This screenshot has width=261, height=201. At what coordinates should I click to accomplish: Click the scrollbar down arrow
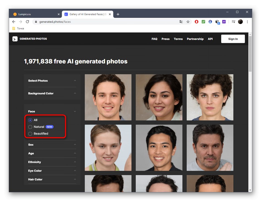[x=250, y=190]
